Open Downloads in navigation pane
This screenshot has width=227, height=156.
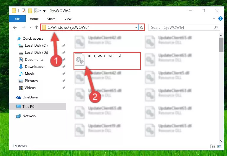tap(34, 67)
